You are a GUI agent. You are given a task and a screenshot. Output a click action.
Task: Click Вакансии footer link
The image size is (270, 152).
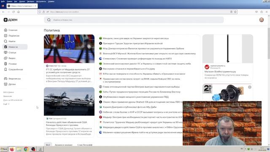8,96
